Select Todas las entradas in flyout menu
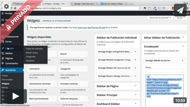The height and width of the screenshot is (107, 190). (34, 49)
